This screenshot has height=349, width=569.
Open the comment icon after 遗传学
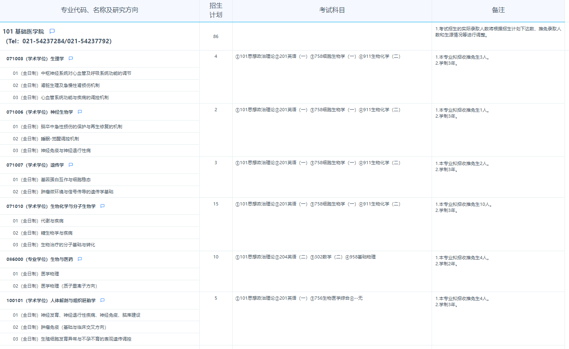71,165
